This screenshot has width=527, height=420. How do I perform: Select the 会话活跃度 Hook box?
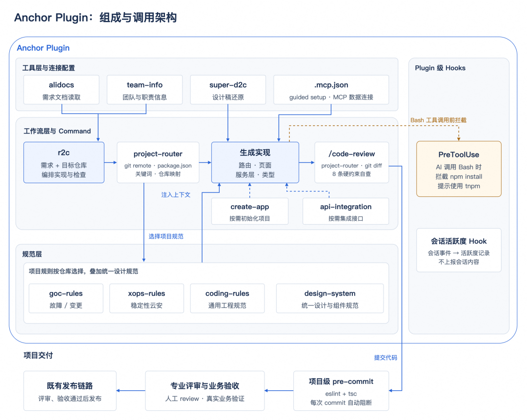tap(459, 250)
